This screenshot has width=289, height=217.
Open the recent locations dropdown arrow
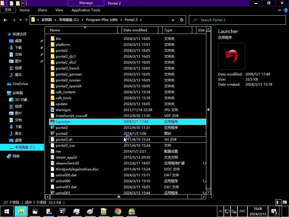[20, 20]
